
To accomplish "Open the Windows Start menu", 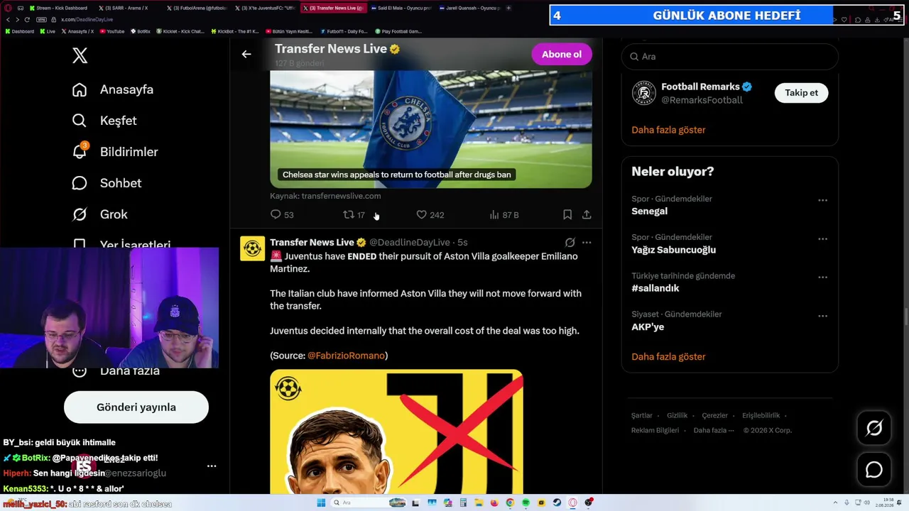I will click(321, 503).
